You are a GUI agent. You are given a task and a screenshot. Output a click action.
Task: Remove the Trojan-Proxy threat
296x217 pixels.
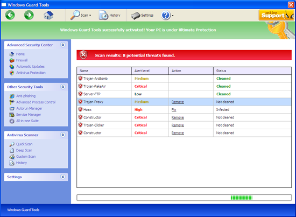coord(178,102)
